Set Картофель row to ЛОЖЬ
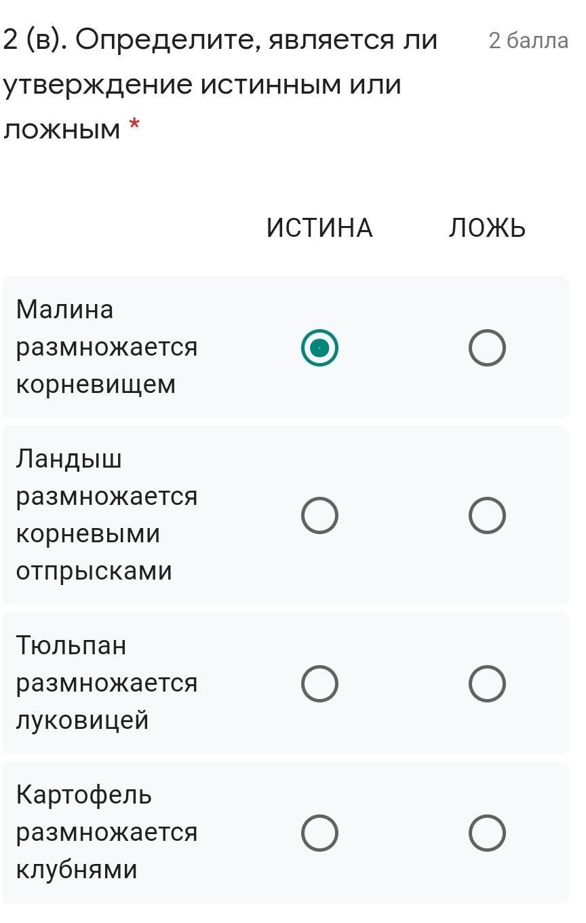Image resolution: width=586 pixels, height=923 pixels. [487, 833]
